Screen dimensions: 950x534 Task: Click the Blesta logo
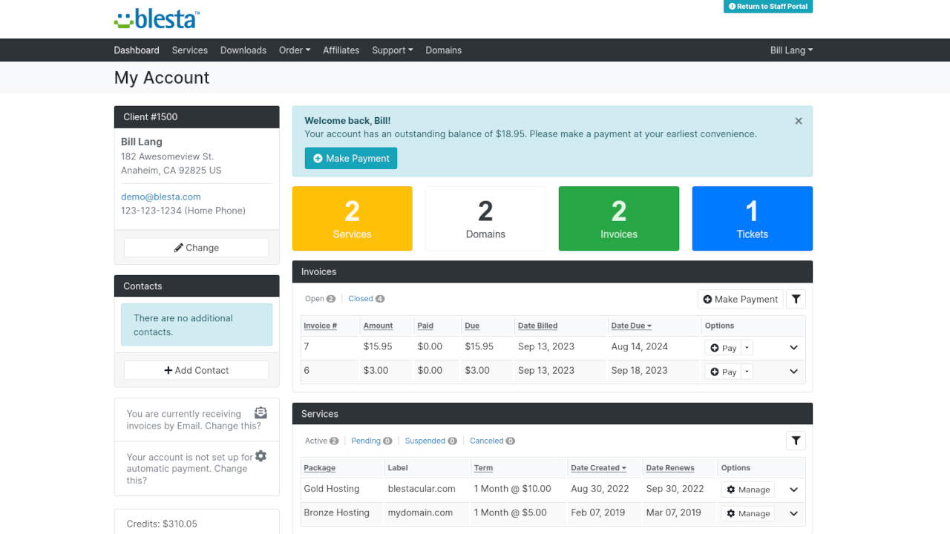(157, 19)
